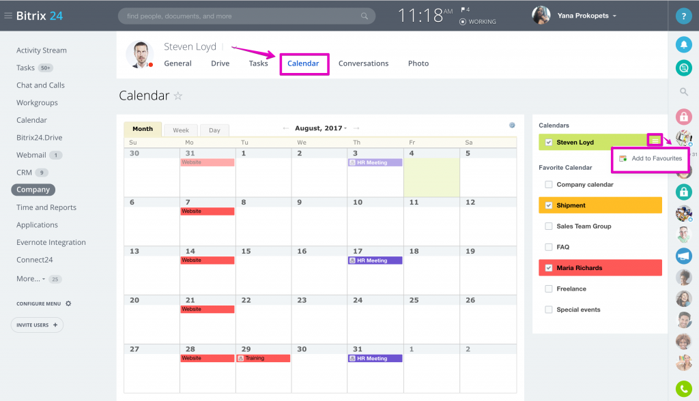Enable the Company calendar checkbox

tap(549, 184)
